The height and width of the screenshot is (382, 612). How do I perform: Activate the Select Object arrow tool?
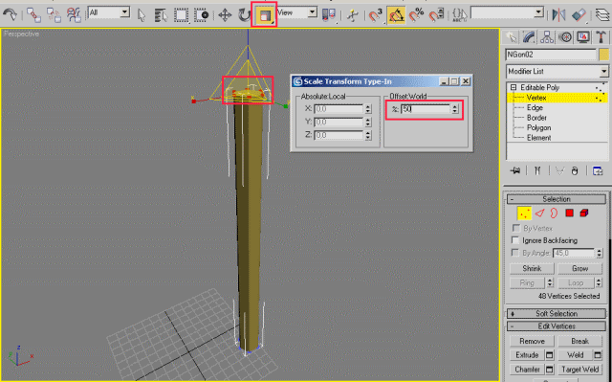[x=142, y=15]
